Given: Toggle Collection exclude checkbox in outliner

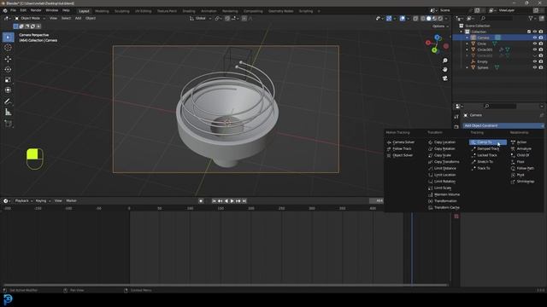Looking at the screenshot, I should point(529,32).
